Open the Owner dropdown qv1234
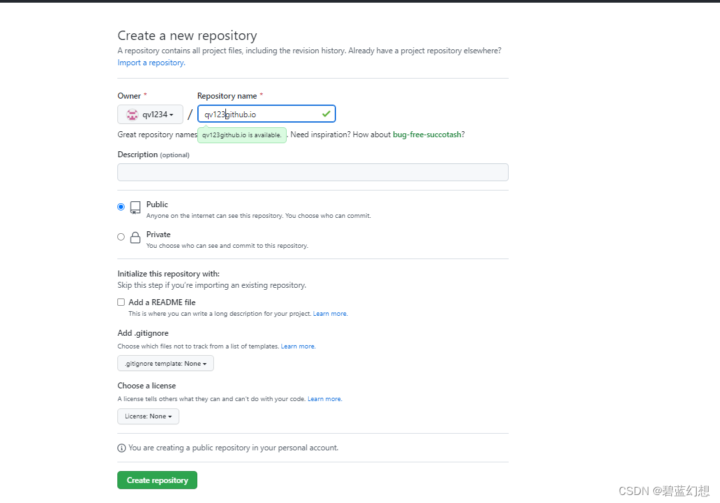720x503 pixels. tap(150, 114)
